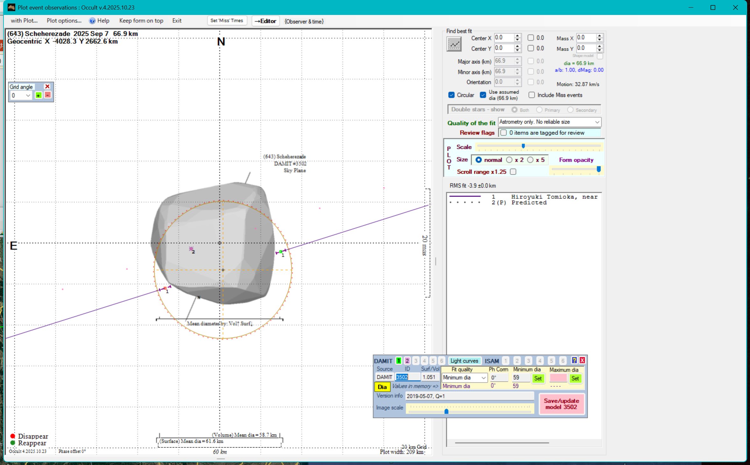Click the Find best fit graph icon
This screenshot has height=465, width=750.
454,44
